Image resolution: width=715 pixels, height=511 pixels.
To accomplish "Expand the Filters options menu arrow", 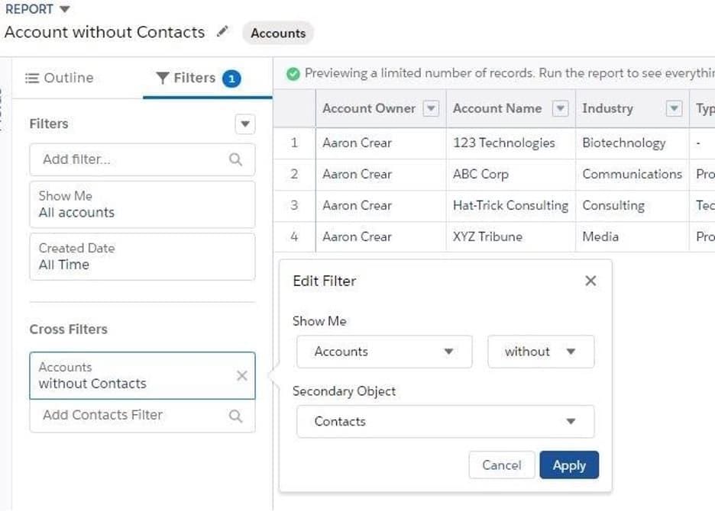I will tap(244, 124).
